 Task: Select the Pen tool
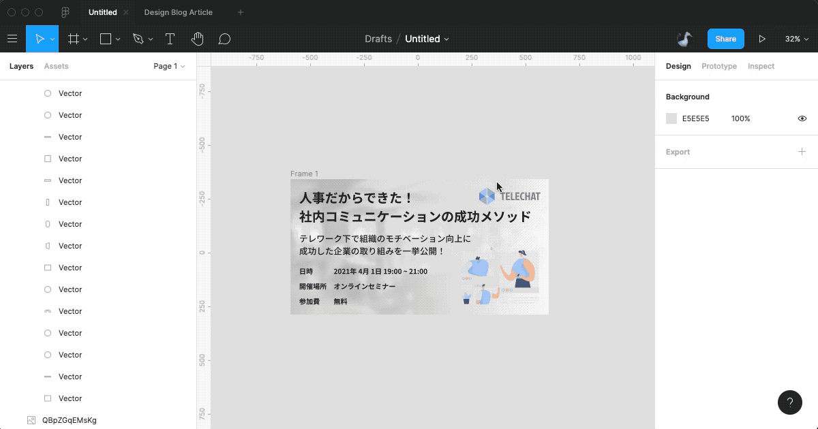(138, 39)
